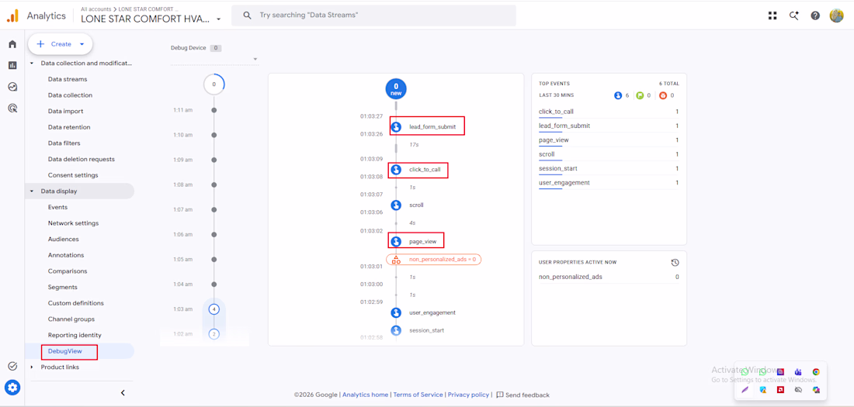Open the Google apps grid icon

(772, 16)
